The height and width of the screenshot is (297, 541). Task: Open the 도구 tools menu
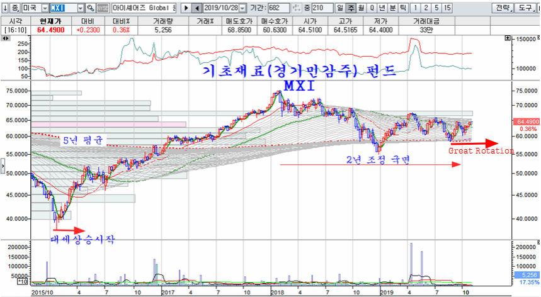coord(526,8)
